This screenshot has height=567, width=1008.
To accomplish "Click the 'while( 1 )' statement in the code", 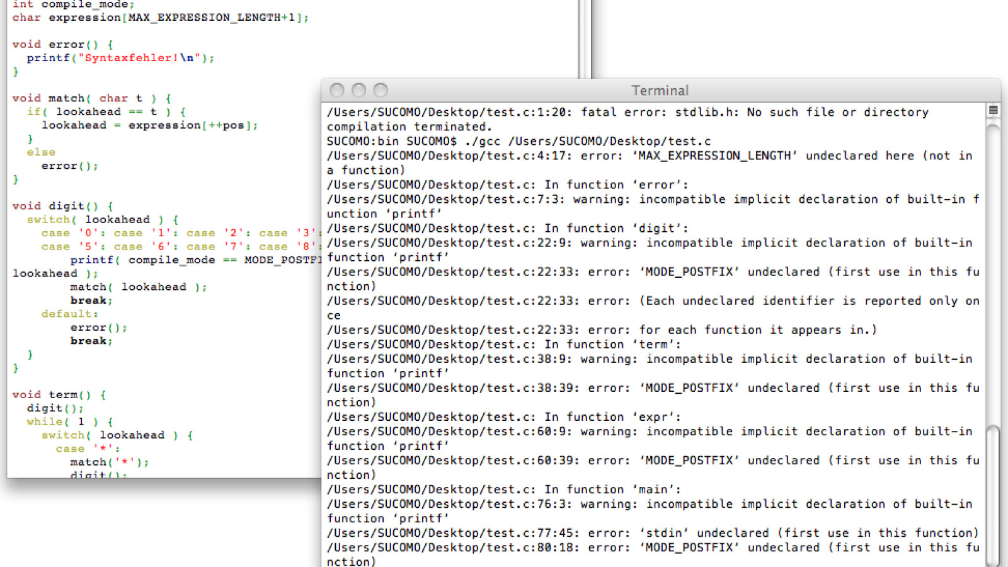I will click(x=69, y=421).
